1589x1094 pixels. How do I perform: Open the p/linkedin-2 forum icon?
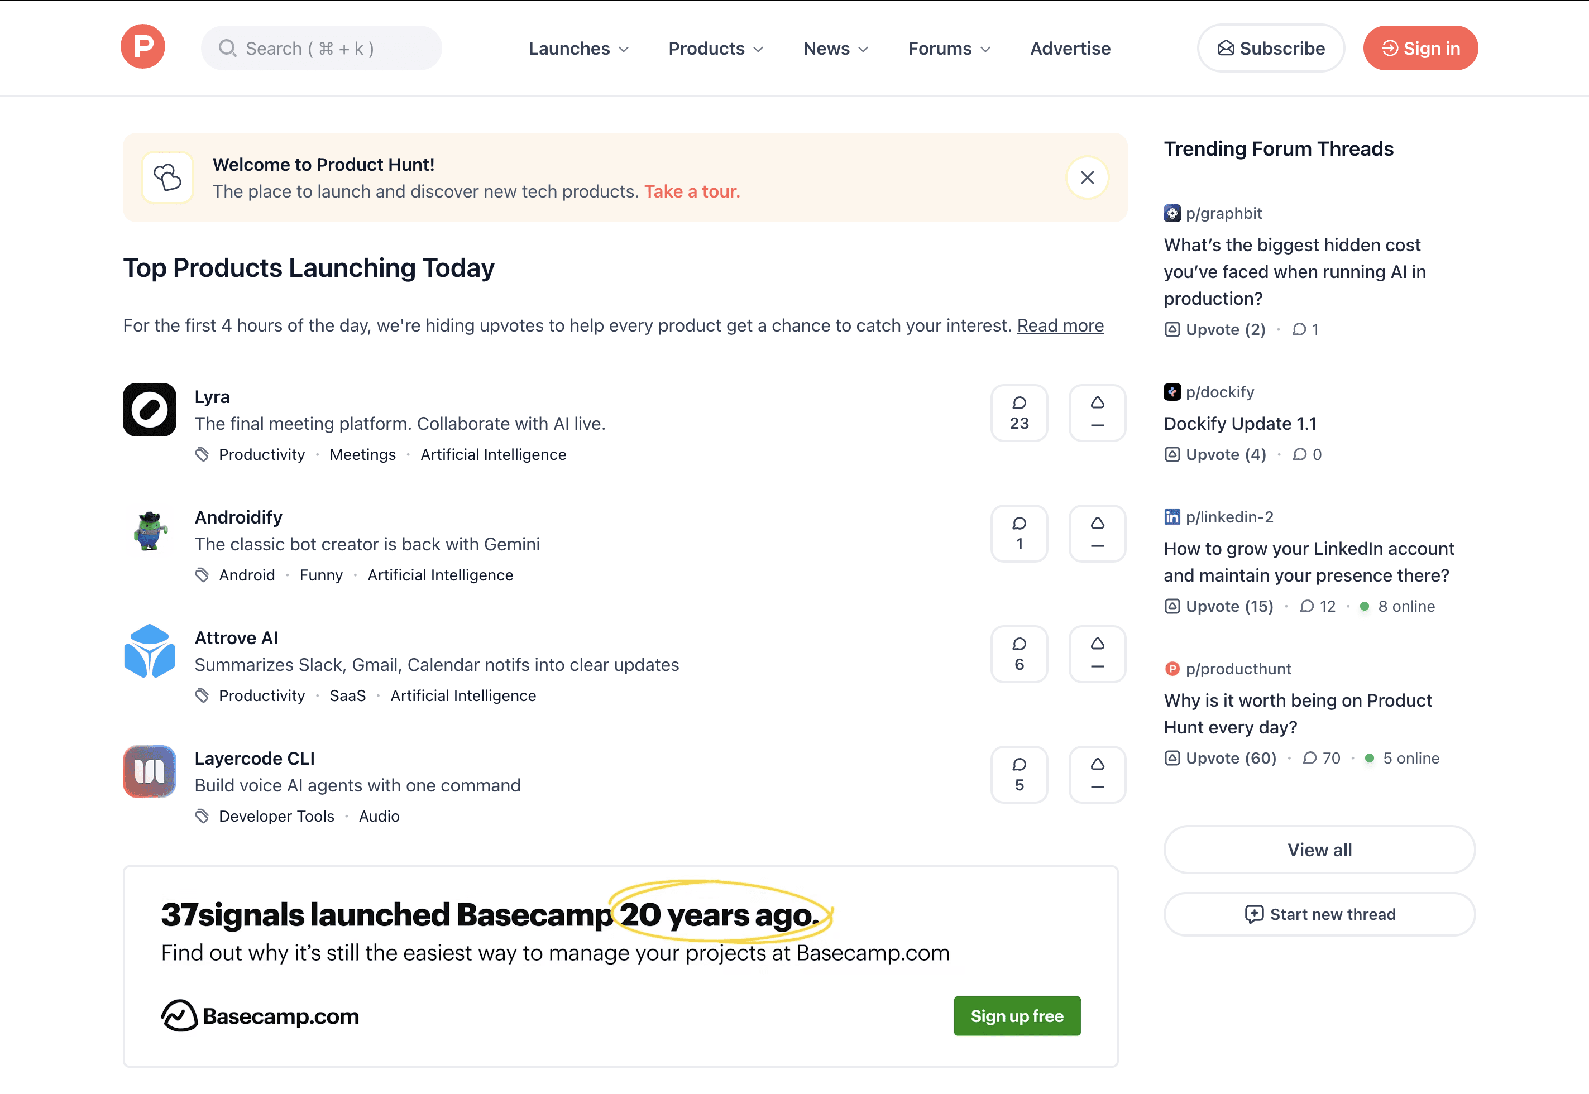pyautogui.click(x=1172, y=517)
